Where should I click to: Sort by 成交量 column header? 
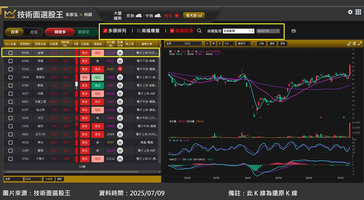click(110, 44)
